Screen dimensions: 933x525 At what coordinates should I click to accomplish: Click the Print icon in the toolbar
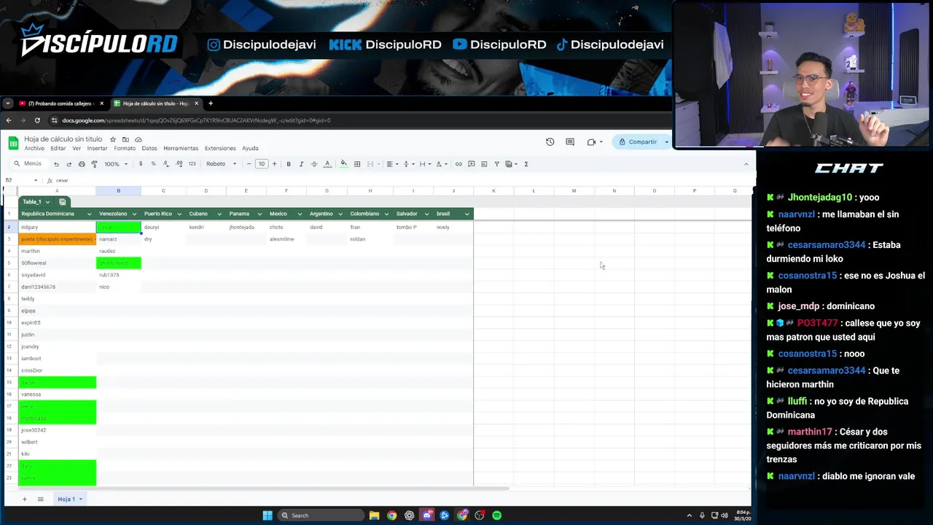point(82,164)
